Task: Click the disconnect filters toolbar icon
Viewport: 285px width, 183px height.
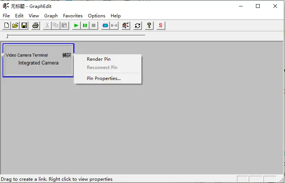Action: pos(114,25)
